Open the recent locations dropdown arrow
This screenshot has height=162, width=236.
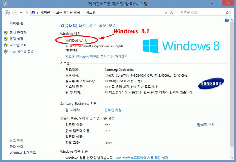click(21, 13)
